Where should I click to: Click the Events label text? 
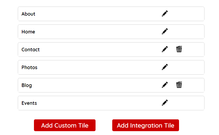pyautogui.click(x=29, y=103)
